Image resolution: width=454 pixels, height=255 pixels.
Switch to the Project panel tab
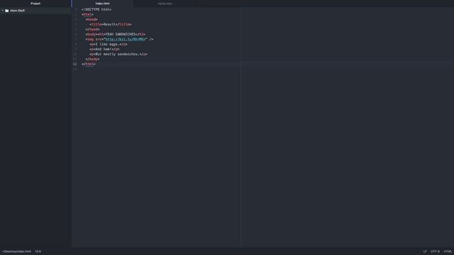point(35,4)
